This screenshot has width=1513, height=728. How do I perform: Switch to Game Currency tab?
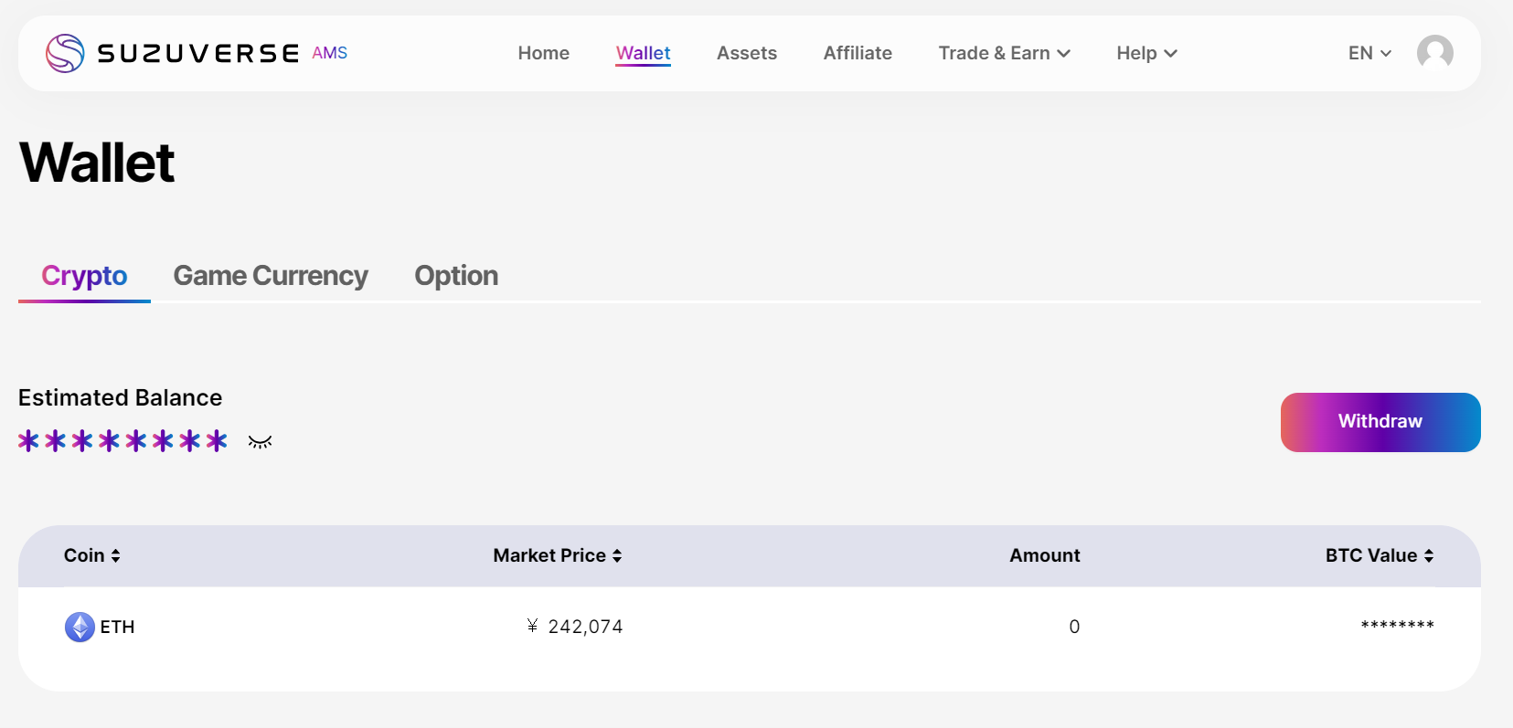pyautogui.click(x=271, y=276)
